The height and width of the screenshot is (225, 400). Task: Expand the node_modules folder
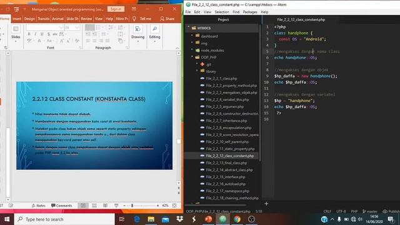[192, 50]
